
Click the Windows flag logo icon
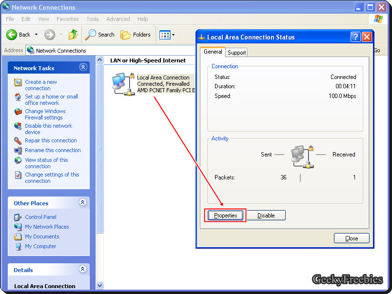378,19
